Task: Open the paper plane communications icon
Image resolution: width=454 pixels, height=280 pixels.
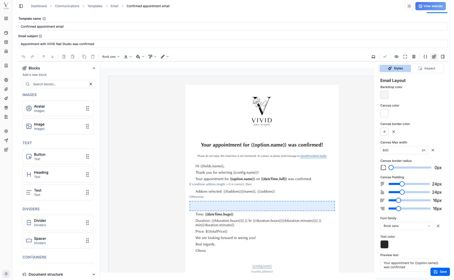Action: pyautogui.click(x=6, y=140)
